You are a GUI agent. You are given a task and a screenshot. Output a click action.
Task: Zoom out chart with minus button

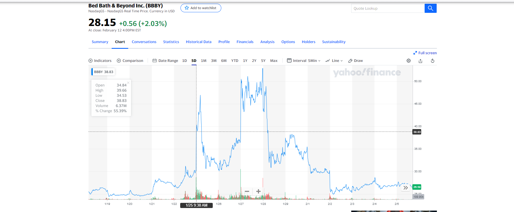[x=247, y=191]
